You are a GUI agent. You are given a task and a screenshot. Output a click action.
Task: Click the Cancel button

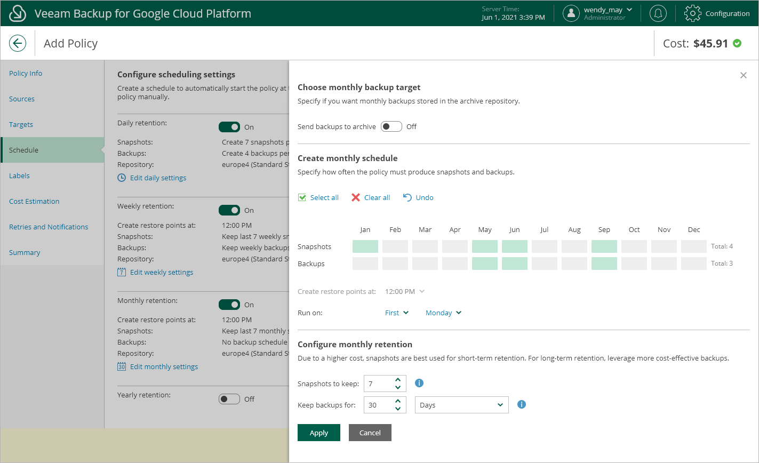click(370, 433)
